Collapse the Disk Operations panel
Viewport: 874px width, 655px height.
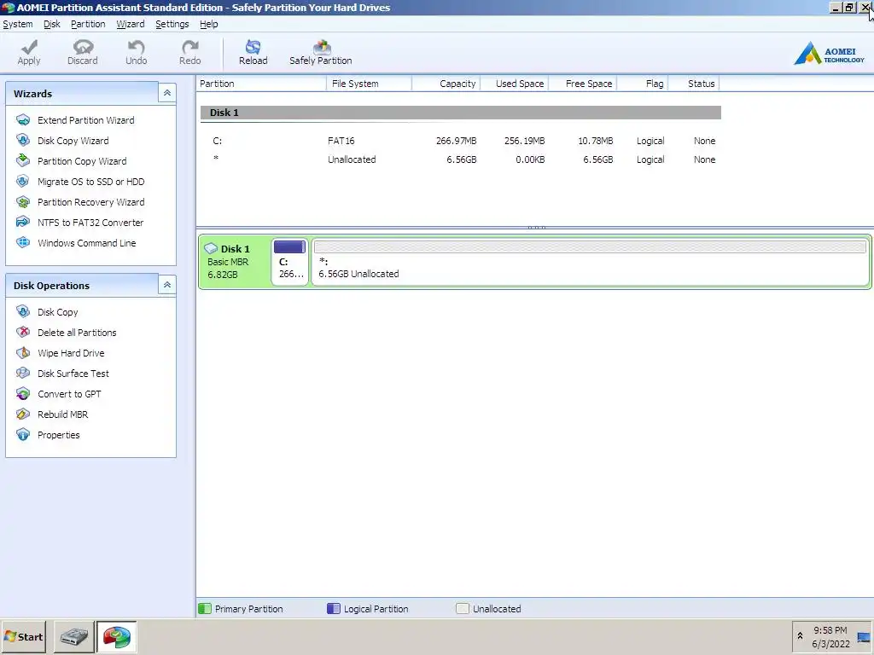tap(166, 285)
